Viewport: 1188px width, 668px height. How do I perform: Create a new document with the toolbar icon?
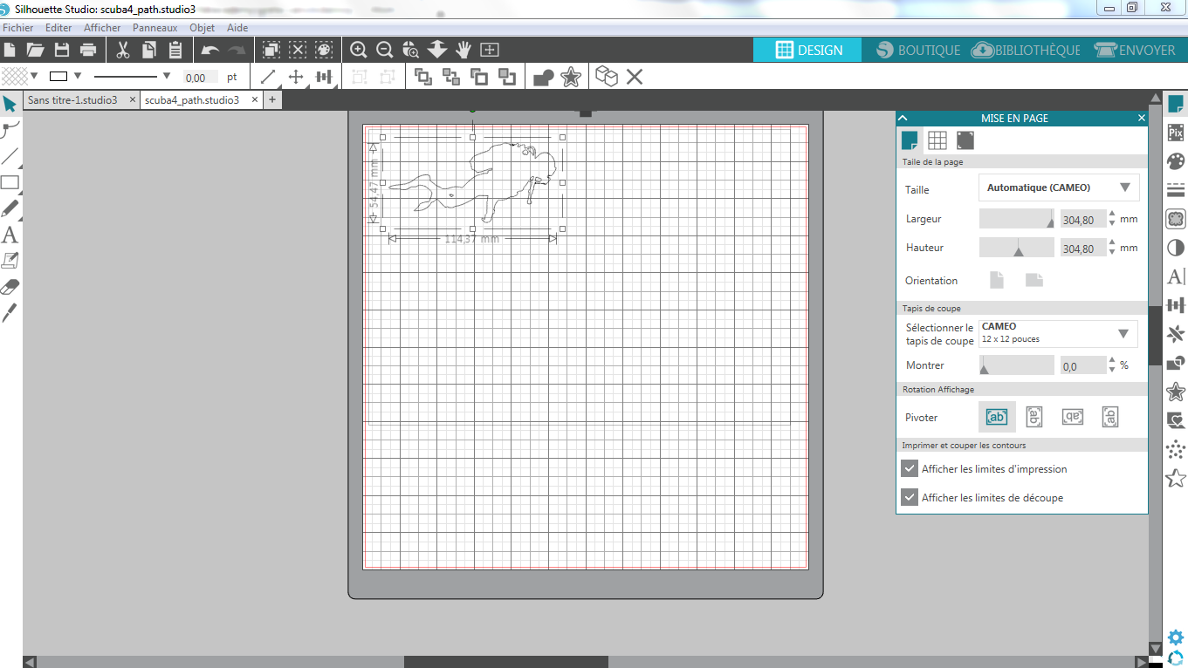[x=10, y=50]
